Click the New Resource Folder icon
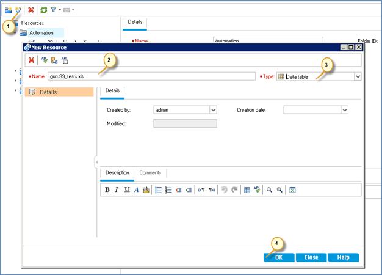The width and height of the screenshot is (382, 275). click(8, 10)
